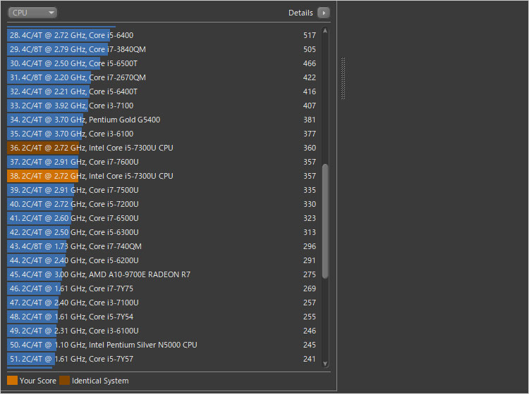The image size is (529, 394).
Task: Select the Core i7-740QM entry
Action: (x=162, y=246)
